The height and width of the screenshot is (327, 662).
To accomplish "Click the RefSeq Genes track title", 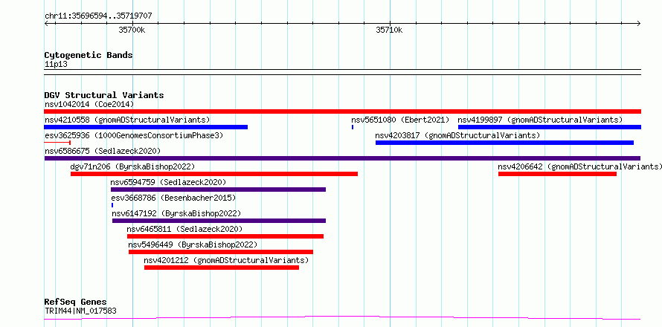I will click(x=76, y=302).
